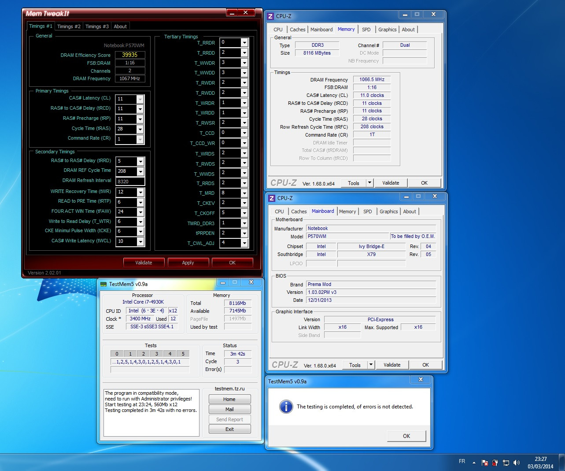Open the CAS# Write Latency (tWCL) dropdown
The height and width of the screenshot is (471, 565).
[140, 241]
